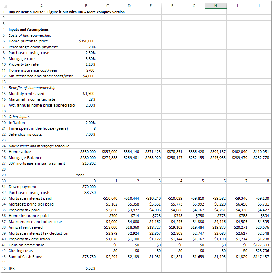272x273 pixels.
Task: Click 'Gain on home sale' label
Action: (26, 245)
